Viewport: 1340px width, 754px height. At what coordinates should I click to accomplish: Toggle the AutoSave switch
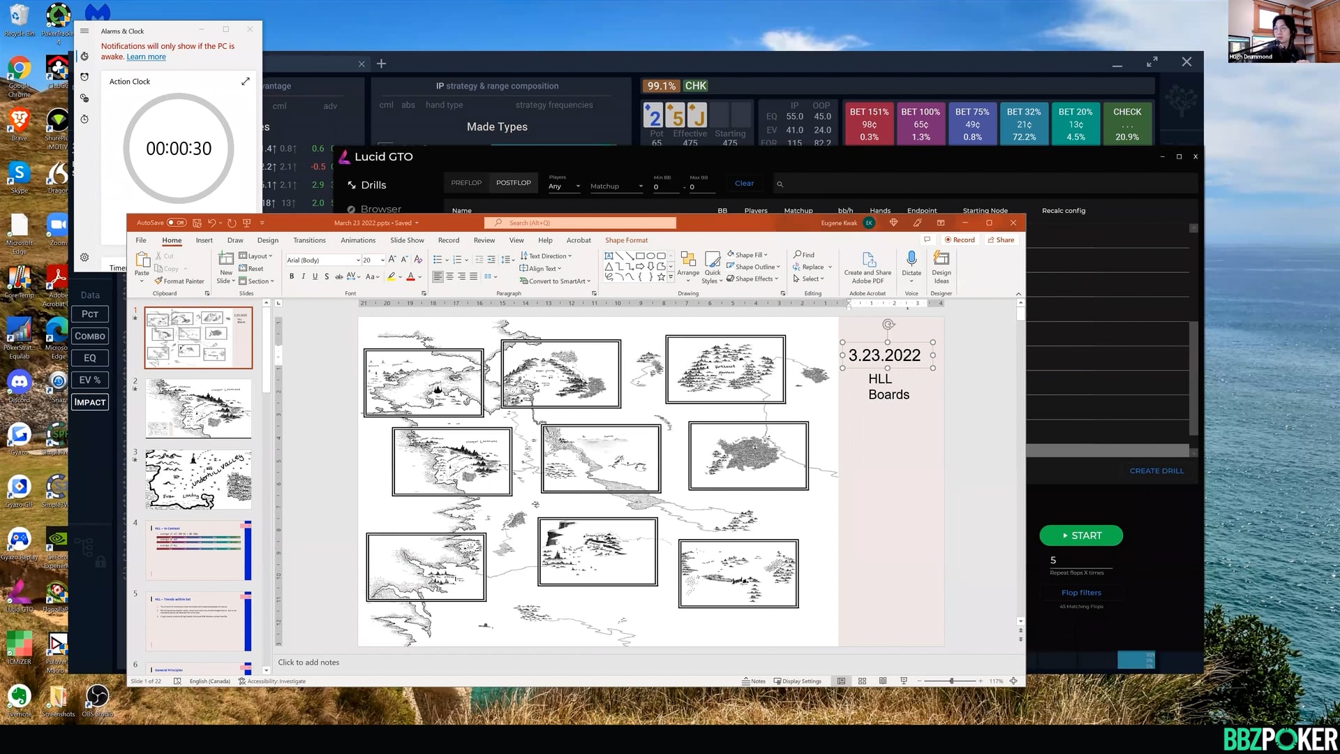(x=177, y=223)
